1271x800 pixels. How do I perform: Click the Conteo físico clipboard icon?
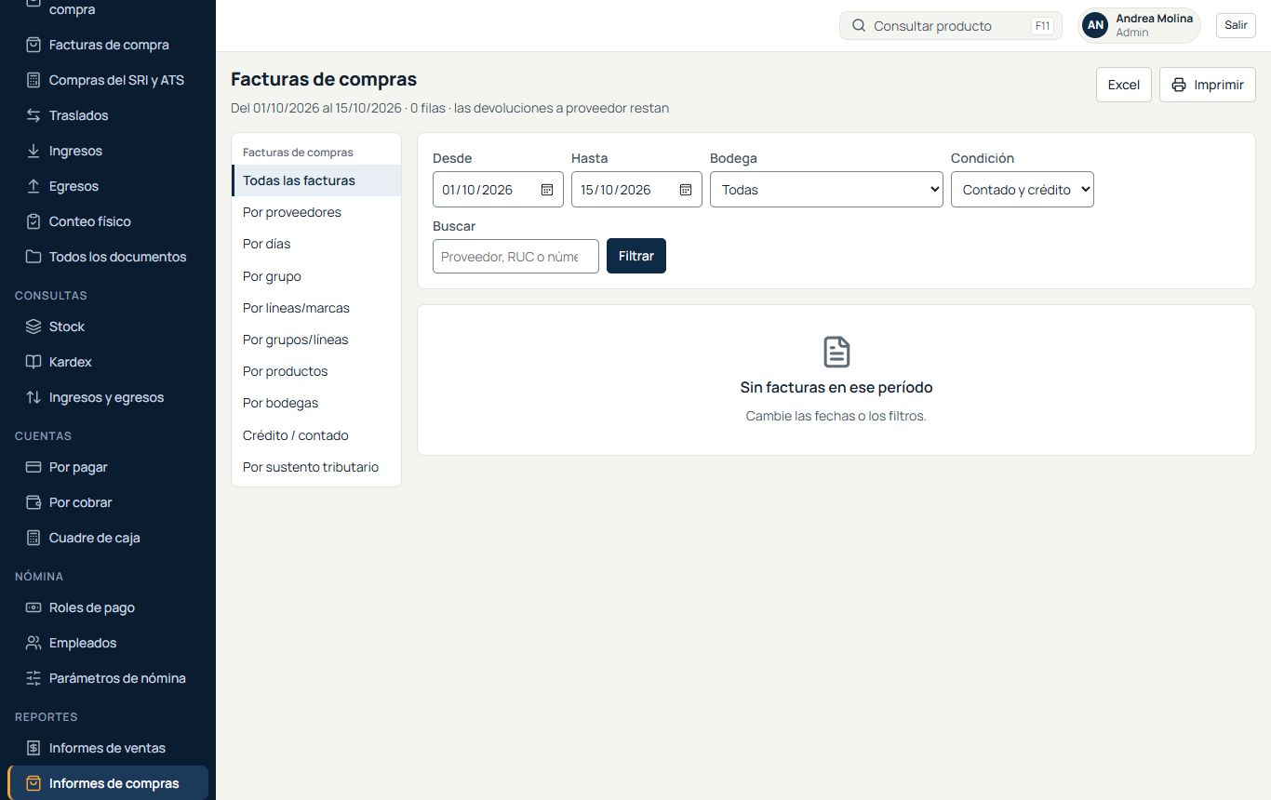click(33, 221)
